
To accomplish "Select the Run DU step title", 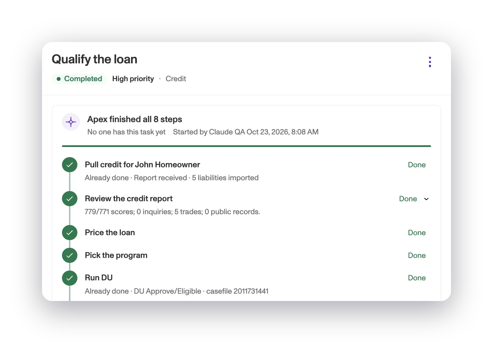I will click(99, 278).
